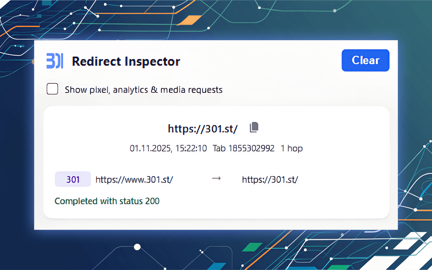Enable Show pixel, analytics & media requests
Image resolution: width=432 pixels, height=270 pixels.
click(52, 89)
